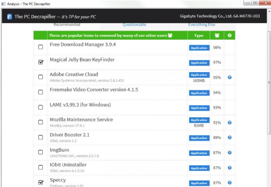Click the 95% popularity value
Screen dimensions: 271x187
(x=217, y=78)
